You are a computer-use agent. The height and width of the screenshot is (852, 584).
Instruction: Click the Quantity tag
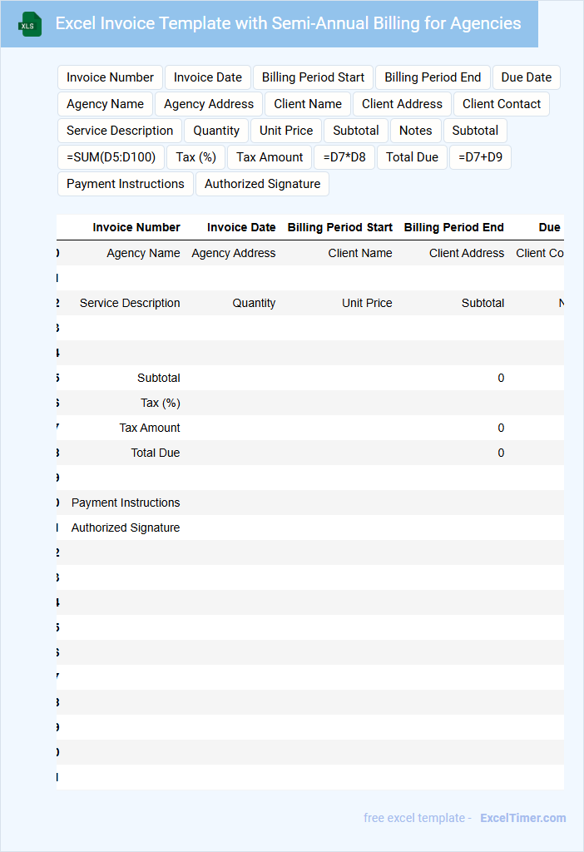(216, 131)
